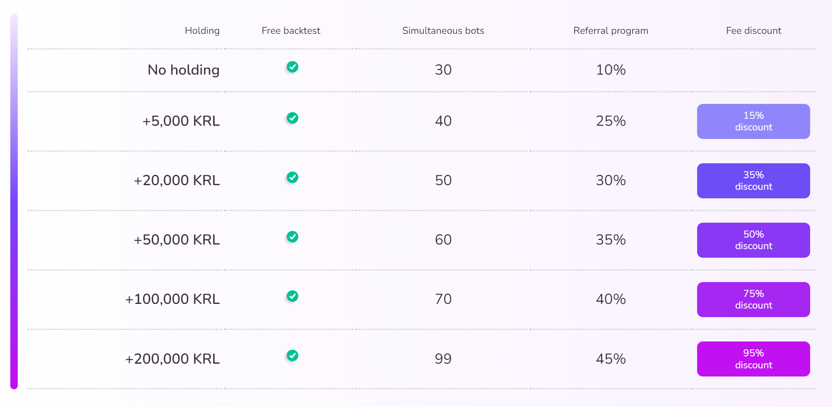
Task: Click the free backtest checkmark for +100,000 KRL
Action: click(292, 296)
